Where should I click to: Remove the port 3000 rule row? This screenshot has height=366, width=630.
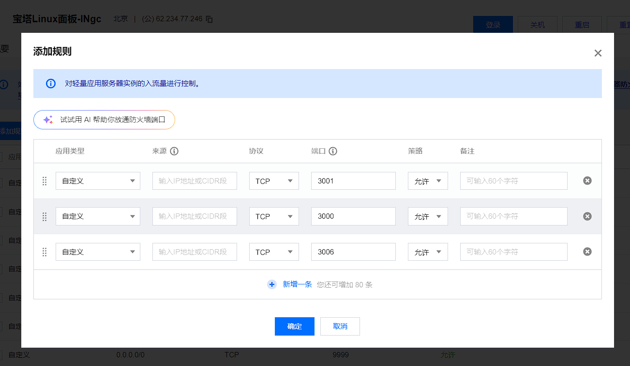point(587,216)
